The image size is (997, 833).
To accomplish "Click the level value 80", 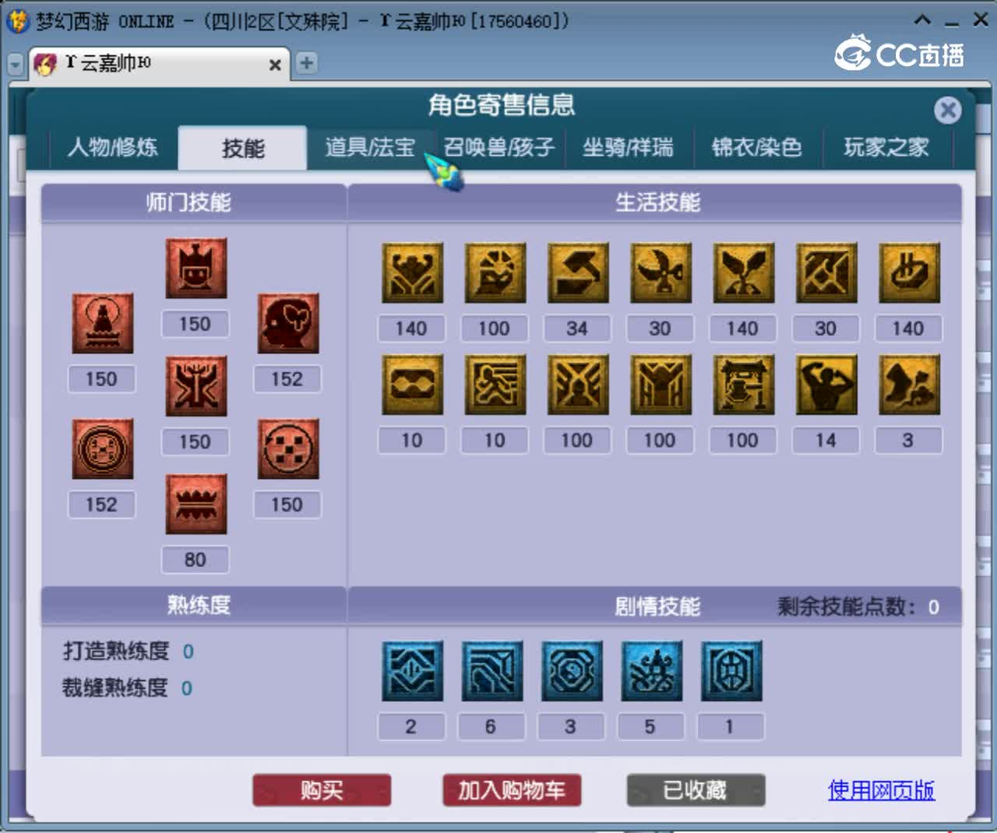I will 196,560.
